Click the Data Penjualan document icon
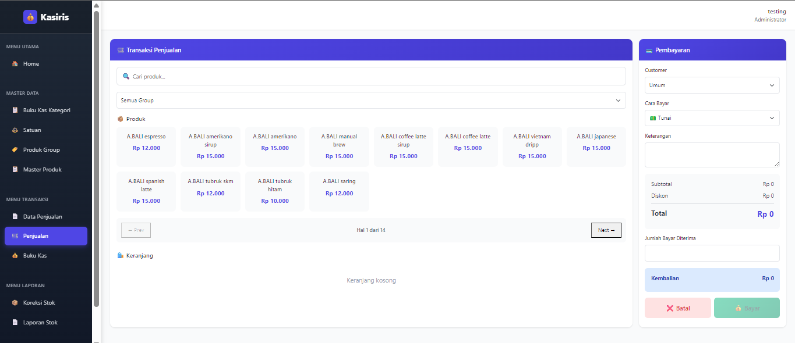 (15, 217)
